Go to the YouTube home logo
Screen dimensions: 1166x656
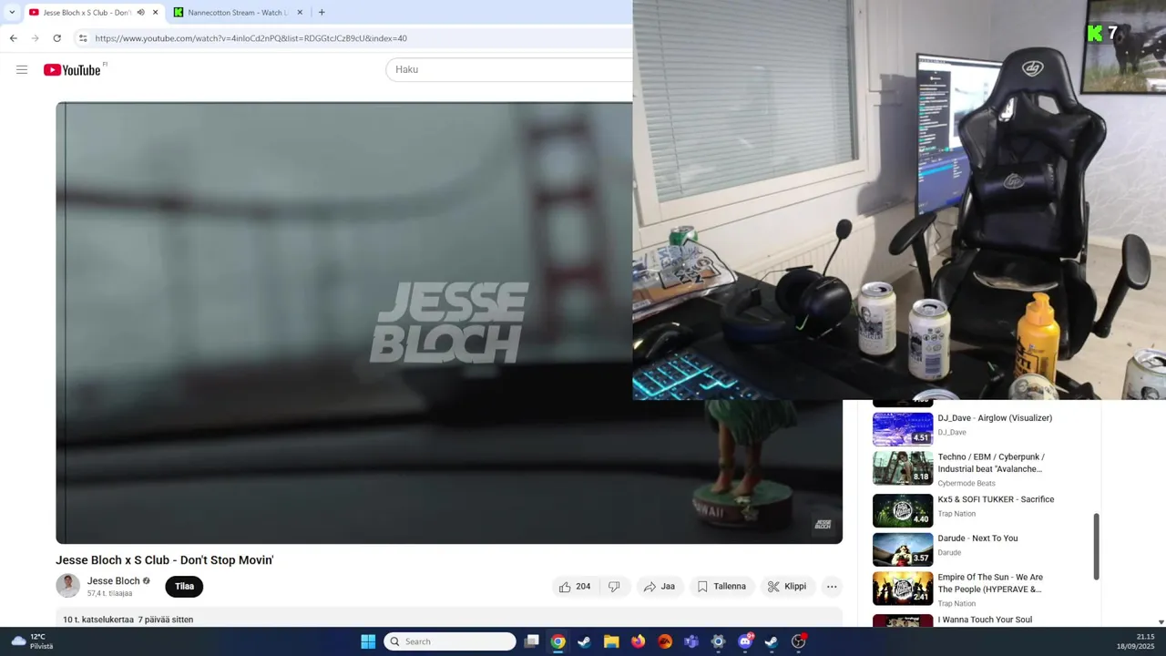[x=72, y=70]
